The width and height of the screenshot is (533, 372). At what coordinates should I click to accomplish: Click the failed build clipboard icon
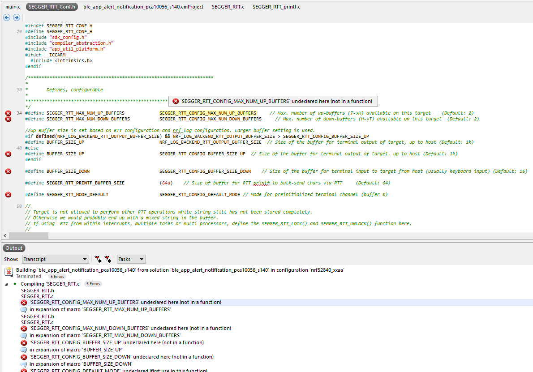click(9, 271)
